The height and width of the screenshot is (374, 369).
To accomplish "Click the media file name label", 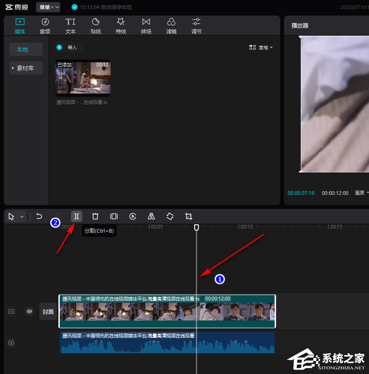I will coord(82,102).
